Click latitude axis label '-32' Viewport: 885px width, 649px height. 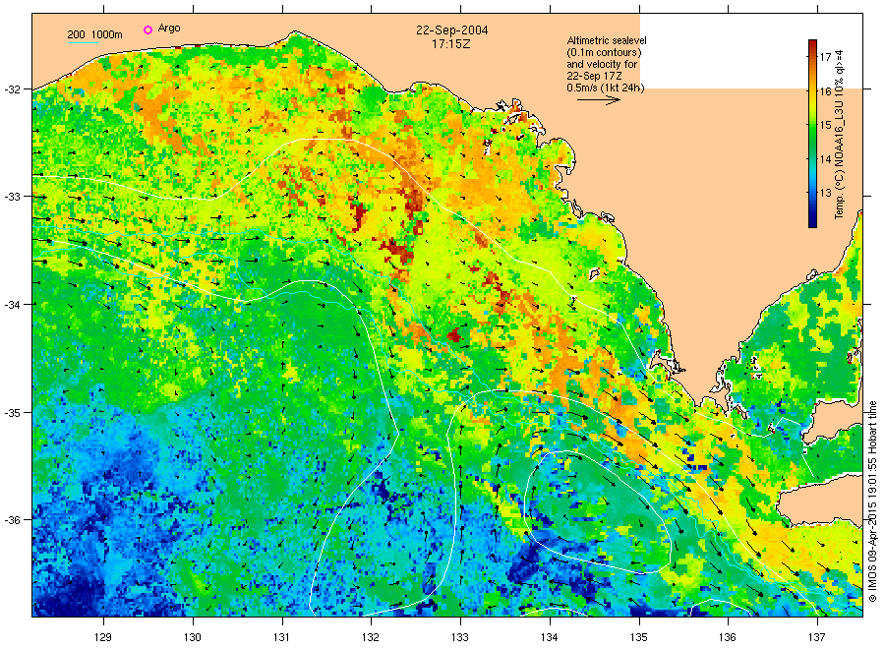pos(11,89)
